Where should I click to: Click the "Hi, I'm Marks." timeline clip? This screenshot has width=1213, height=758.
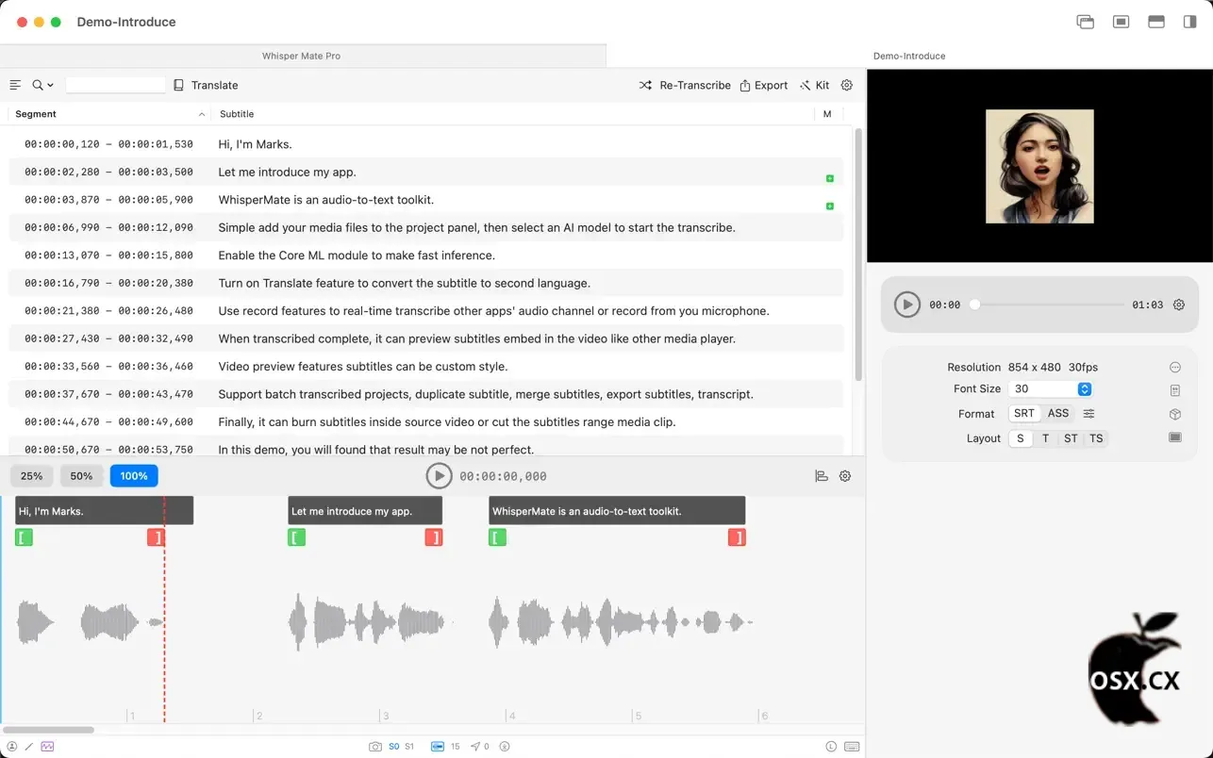click(104, 511)
